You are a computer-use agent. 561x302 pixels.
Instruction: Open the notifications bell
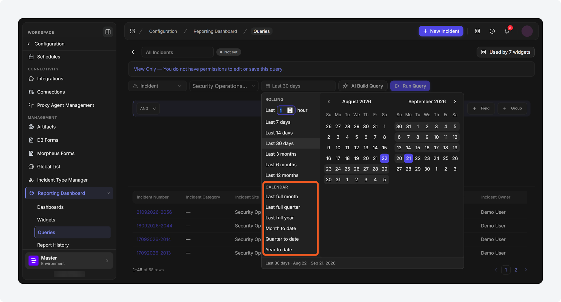coord(507,31)
